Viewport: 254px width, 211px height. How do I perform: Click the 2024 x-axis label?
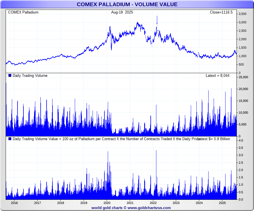tap(199, 203)
